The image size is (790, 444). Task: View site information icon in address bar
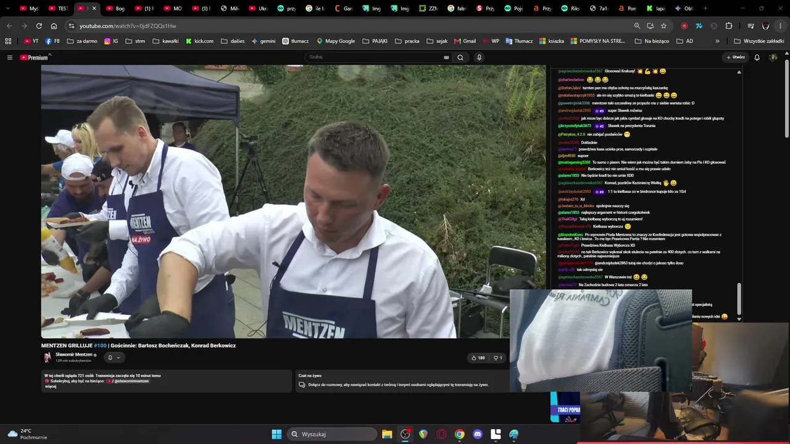tap(72, 26)
